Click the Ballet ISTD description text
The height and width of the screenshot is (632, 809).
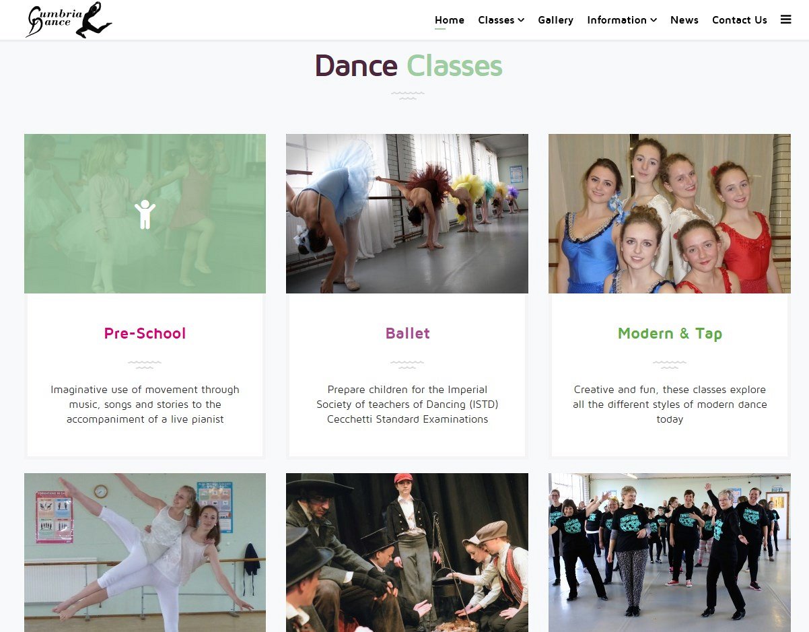pos(407,404)
